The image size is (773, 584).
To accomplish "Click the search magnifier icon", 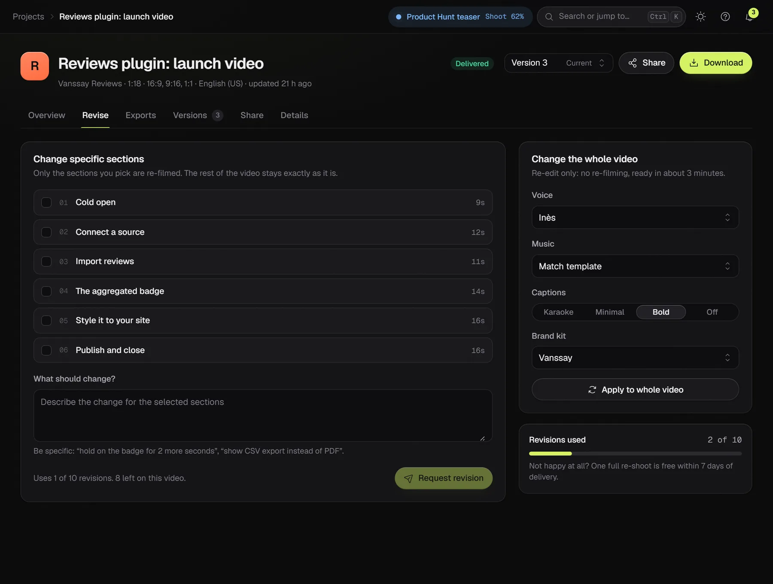I will [x=549, y=17].
